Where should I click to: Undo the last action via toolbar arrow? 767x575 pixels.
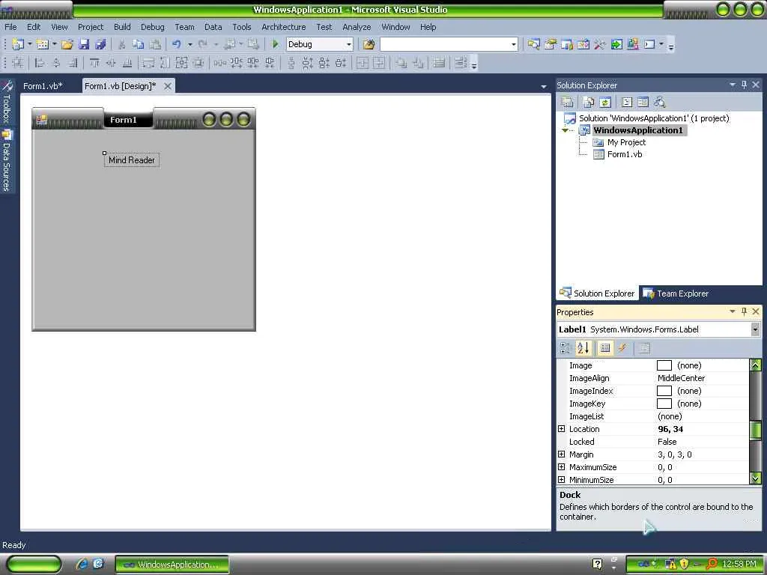pyautogui.click(x=177, y=44)
